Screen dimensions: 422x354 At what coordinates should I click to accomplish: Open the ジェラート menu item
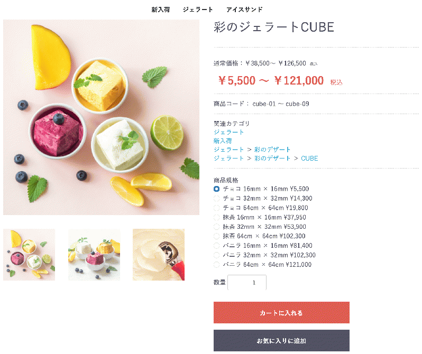(x=198, y=10)
